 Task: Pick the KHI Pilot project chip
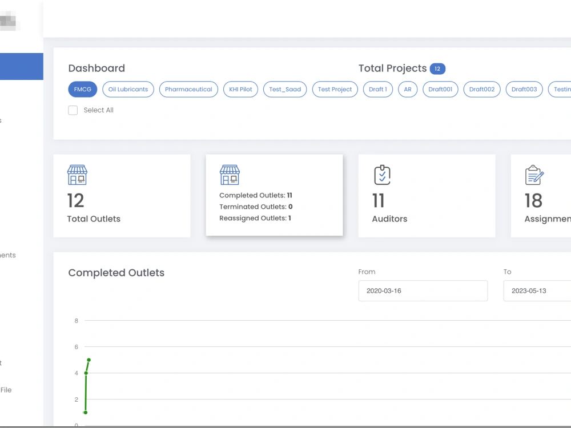tap(240, 89)
